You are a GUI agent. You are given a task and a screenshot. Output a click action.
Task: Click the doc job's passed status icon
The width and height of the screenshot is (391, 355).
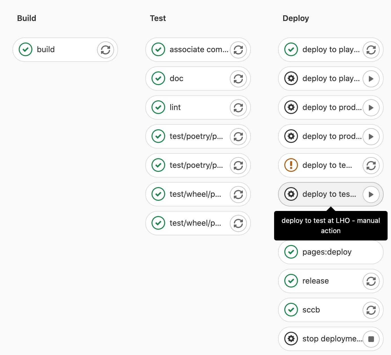[x=158, y=79]
